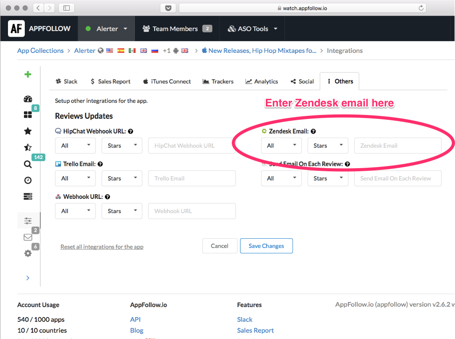Expand sidebar with the blue chevron arrow
Image resolution: width=455 pixels, height=339 pixels.
[28, 278]
